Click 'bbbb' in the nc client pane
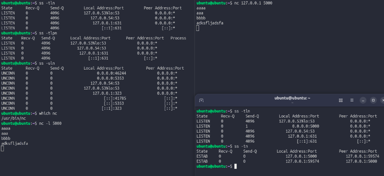This screenshot has width=384, height=176. tap(201, 18)
